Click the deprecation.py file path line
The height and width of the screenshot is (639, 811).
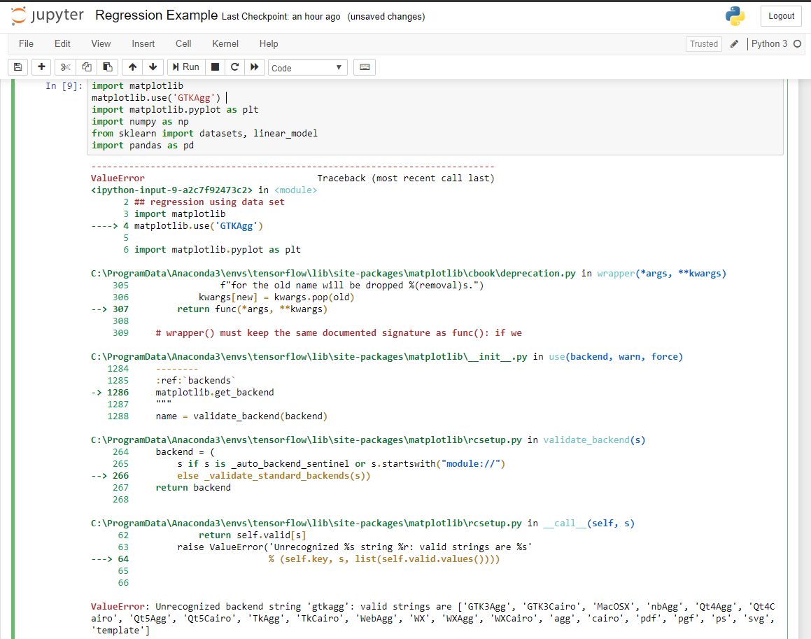pos(409,274)
